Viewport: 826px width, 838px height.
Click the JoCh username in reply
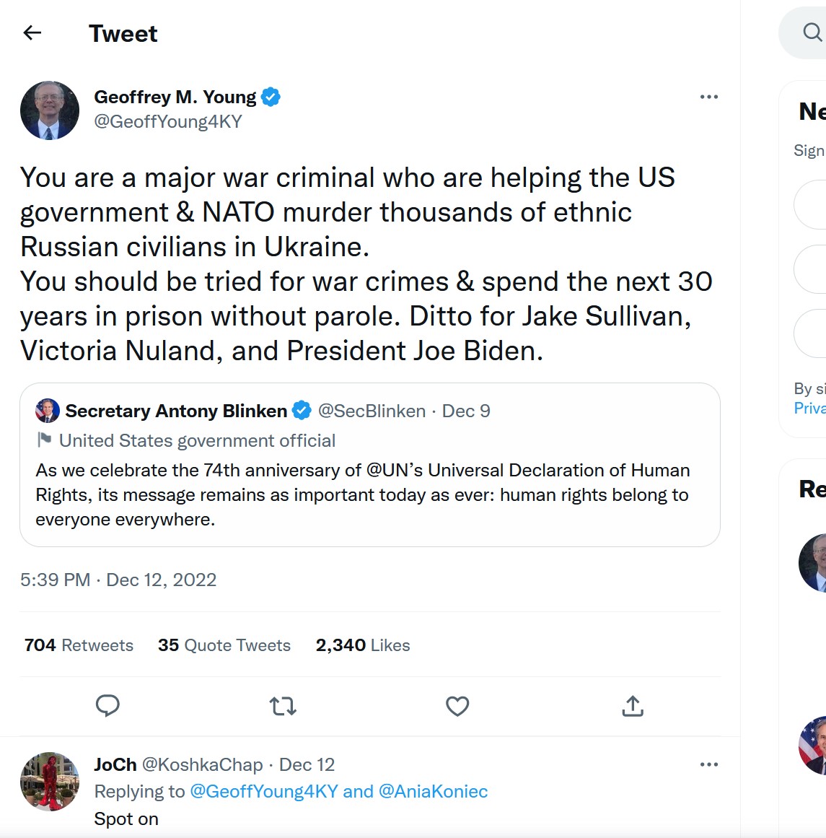[x=115, y=764]
